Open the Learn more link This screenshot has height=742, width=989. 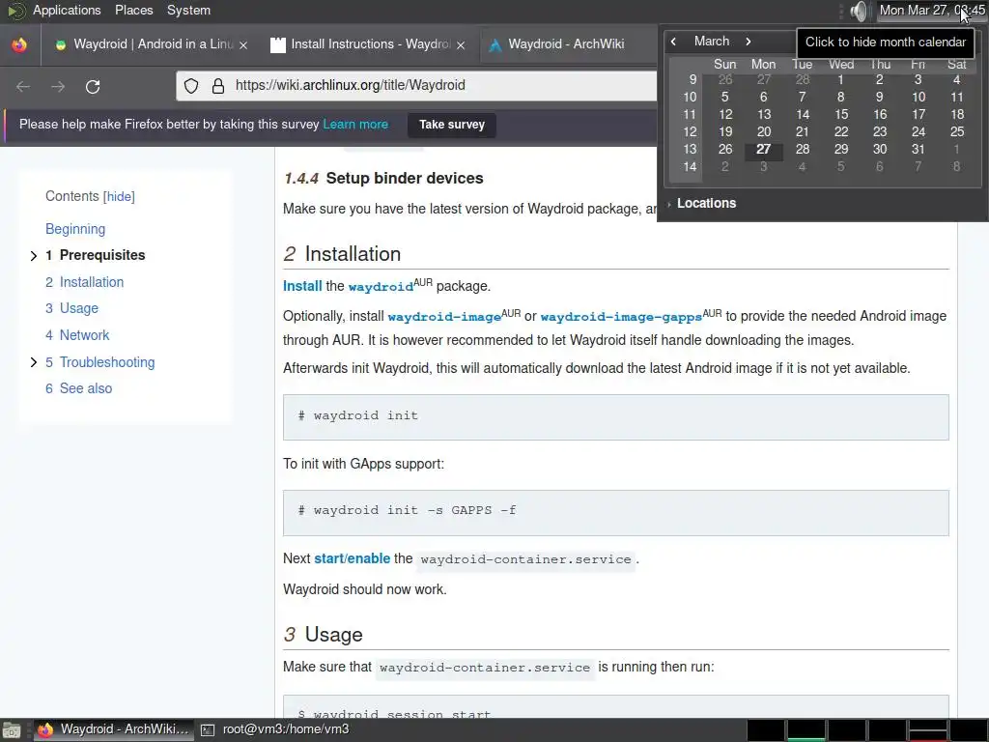[x=355, y=125]
